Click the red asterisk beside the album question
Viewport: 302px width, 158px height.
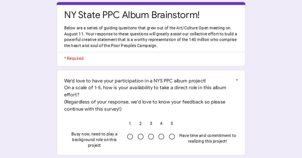237,80
